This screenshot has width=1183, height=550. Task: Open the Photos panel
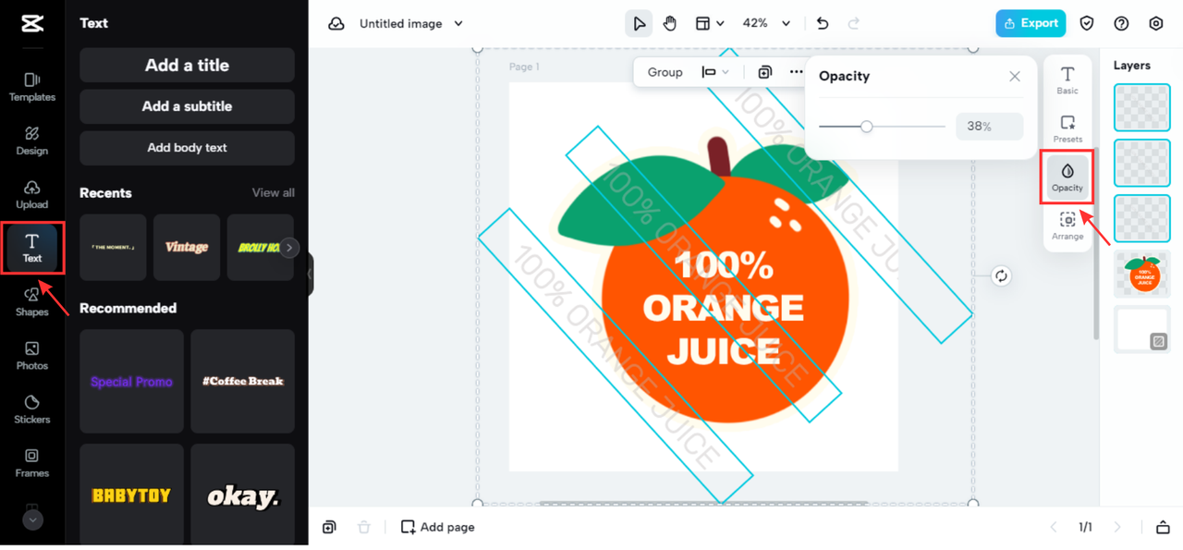click(32, 355)
